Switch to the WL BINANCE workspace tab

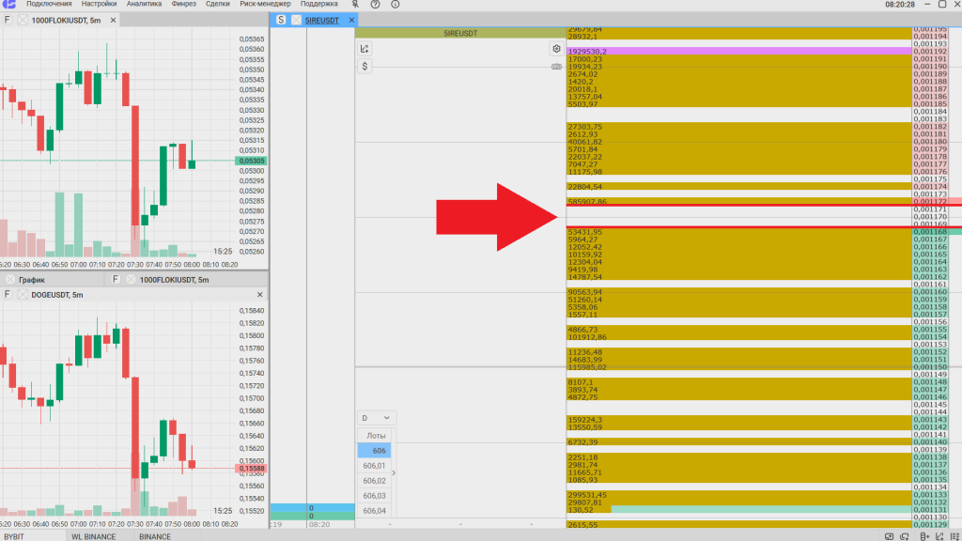click(94, 536)
